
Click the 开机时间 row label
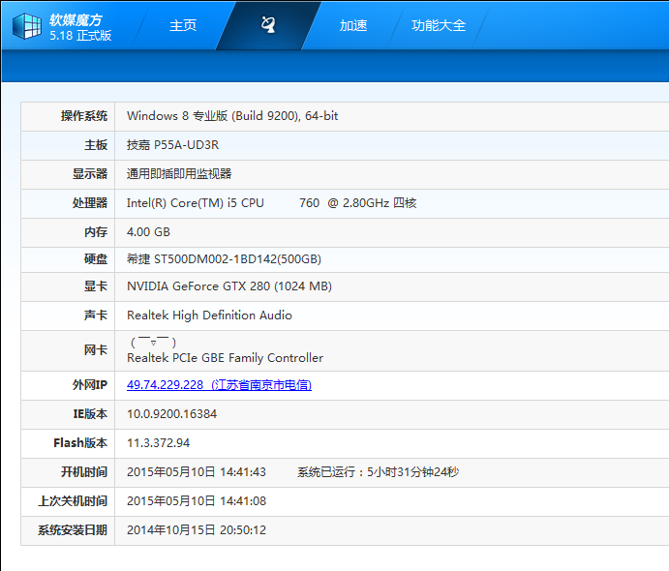84,472
